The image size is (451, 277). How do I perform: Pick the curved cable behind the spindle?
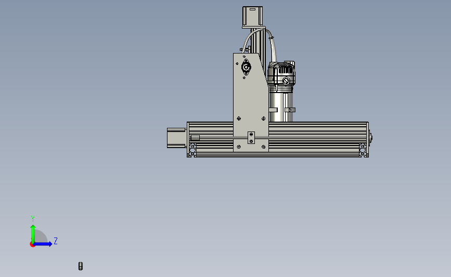tap(273, 46)
